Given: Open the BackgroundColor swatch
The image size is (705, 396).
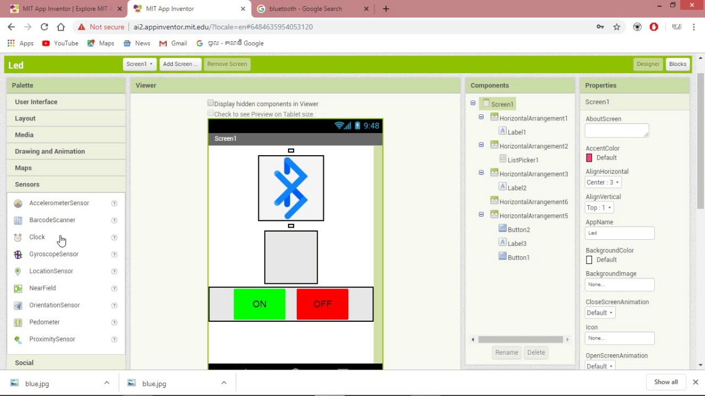Looking at the screenshot, I should pos(589,260).
